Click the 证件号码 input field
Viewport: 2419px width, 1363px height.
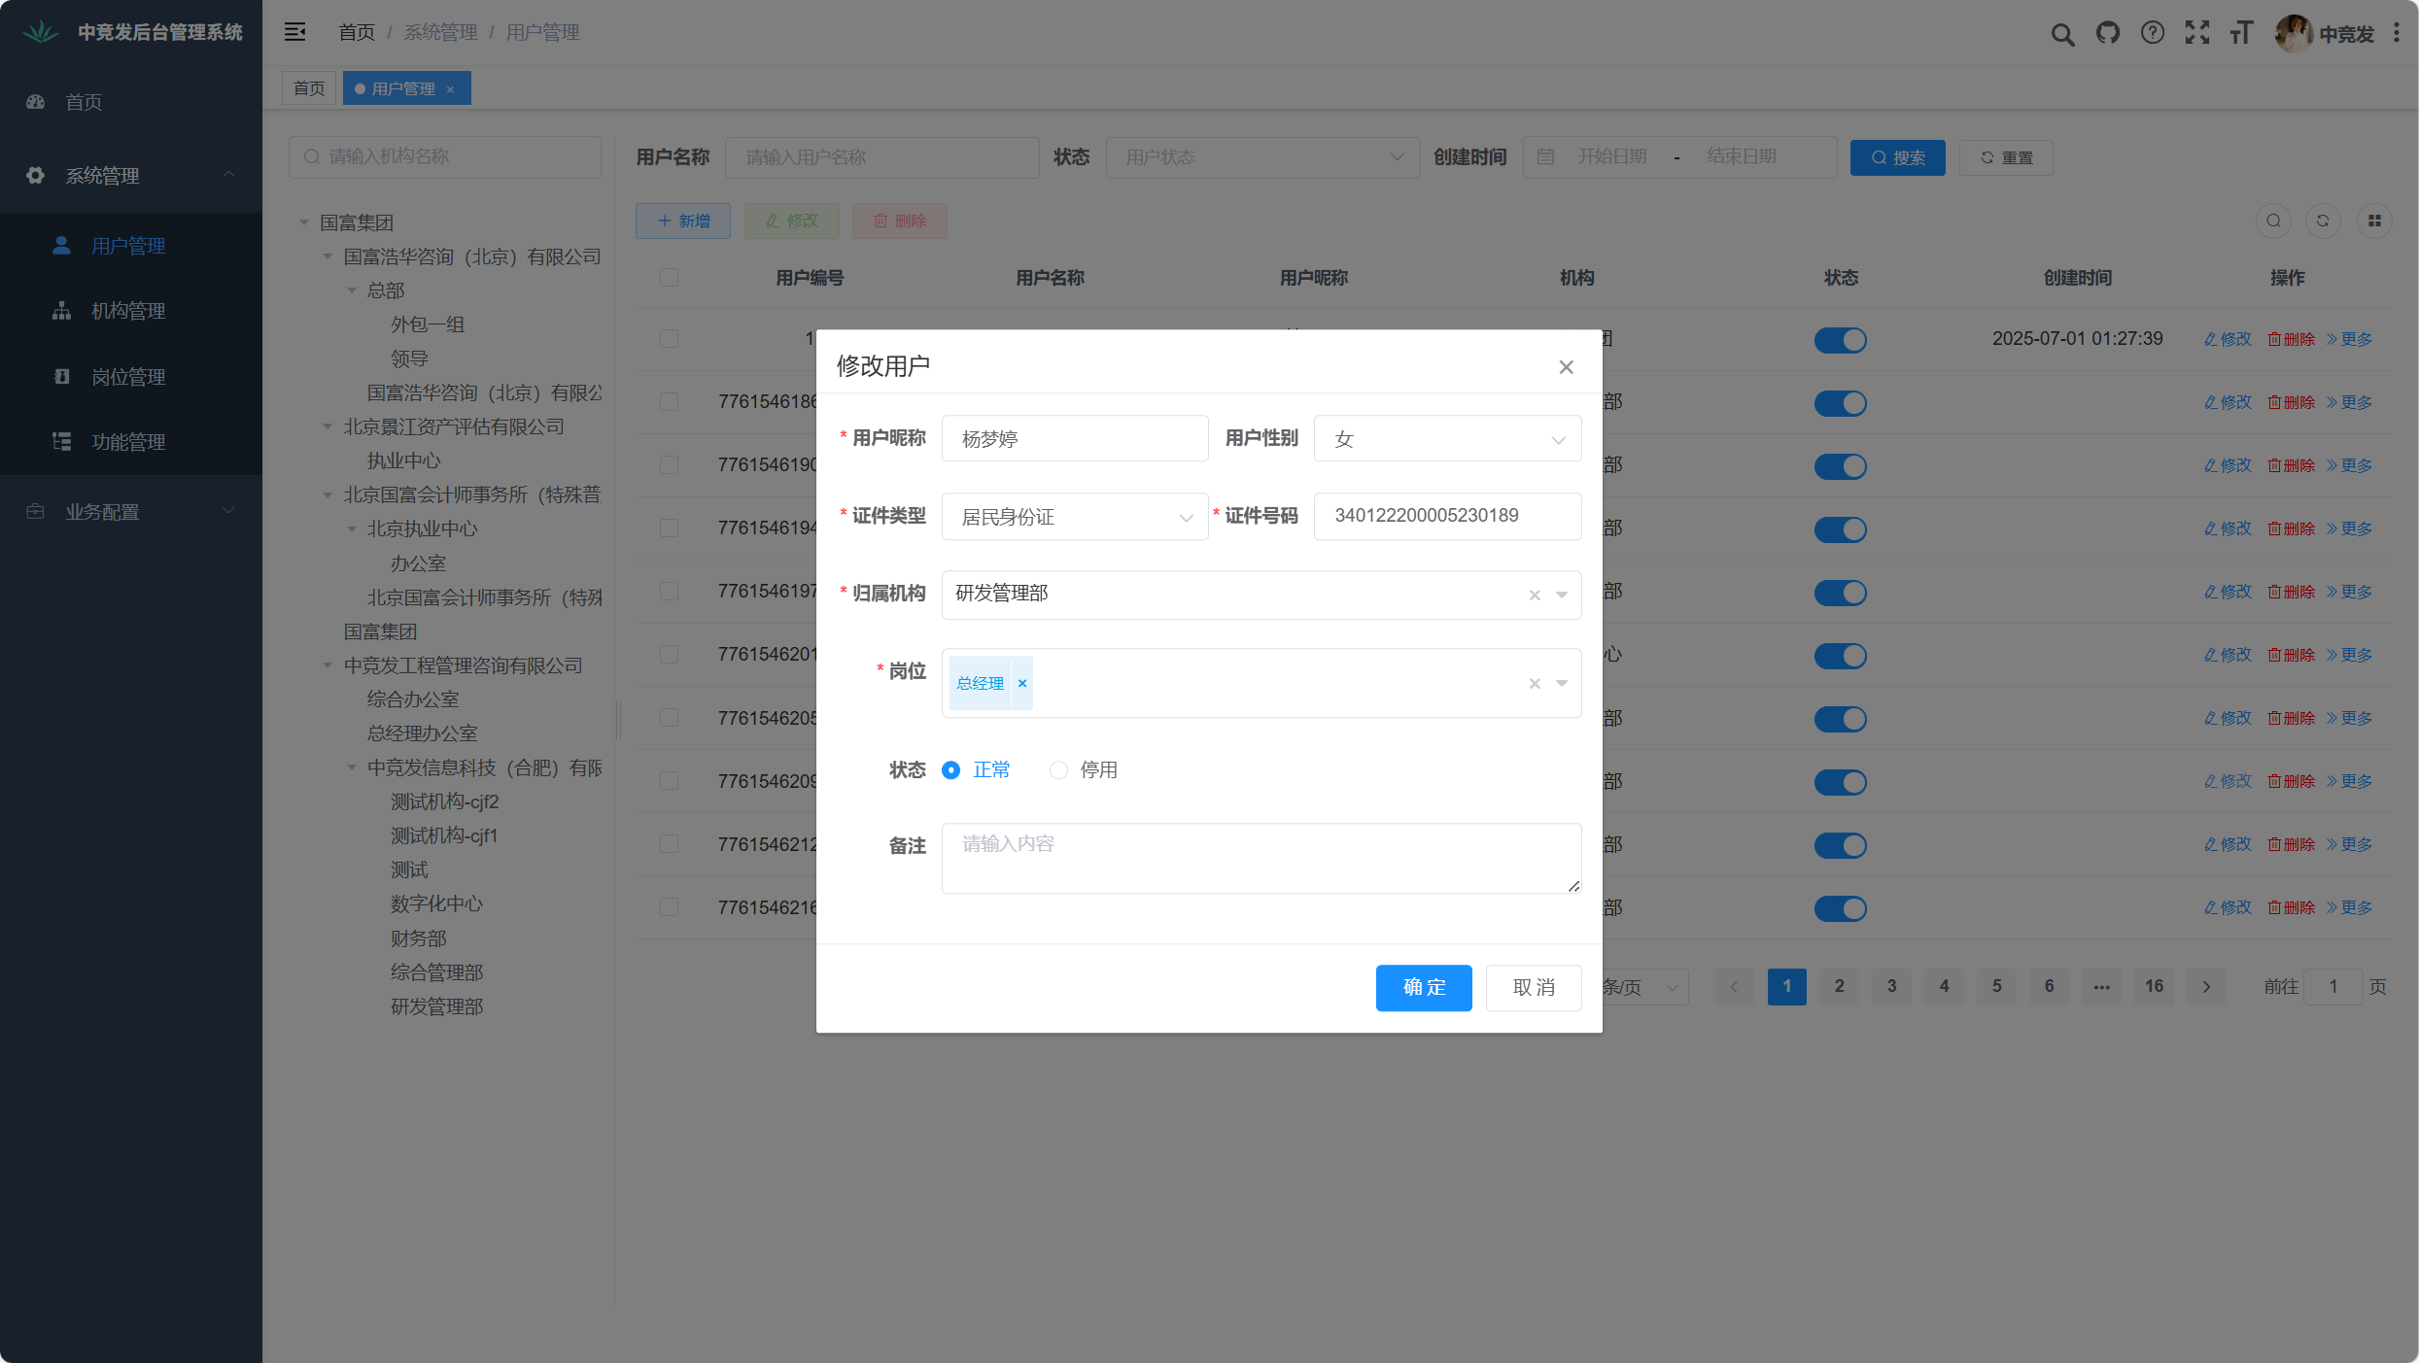1446,516
